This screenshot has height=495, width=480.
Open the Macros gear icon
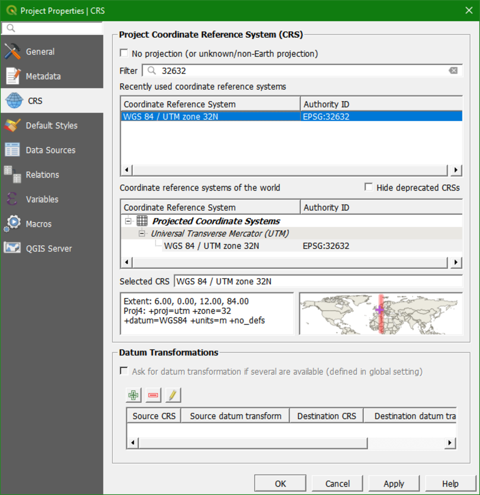[x=12, y=224]
